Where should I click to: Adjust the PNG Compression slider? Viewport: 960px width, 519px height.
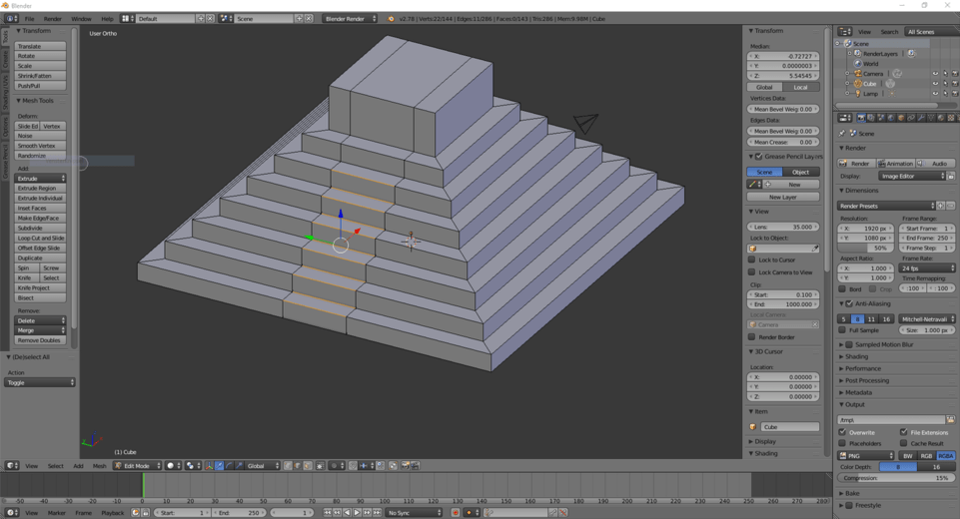pyautogui.click(x=896, y=478)
